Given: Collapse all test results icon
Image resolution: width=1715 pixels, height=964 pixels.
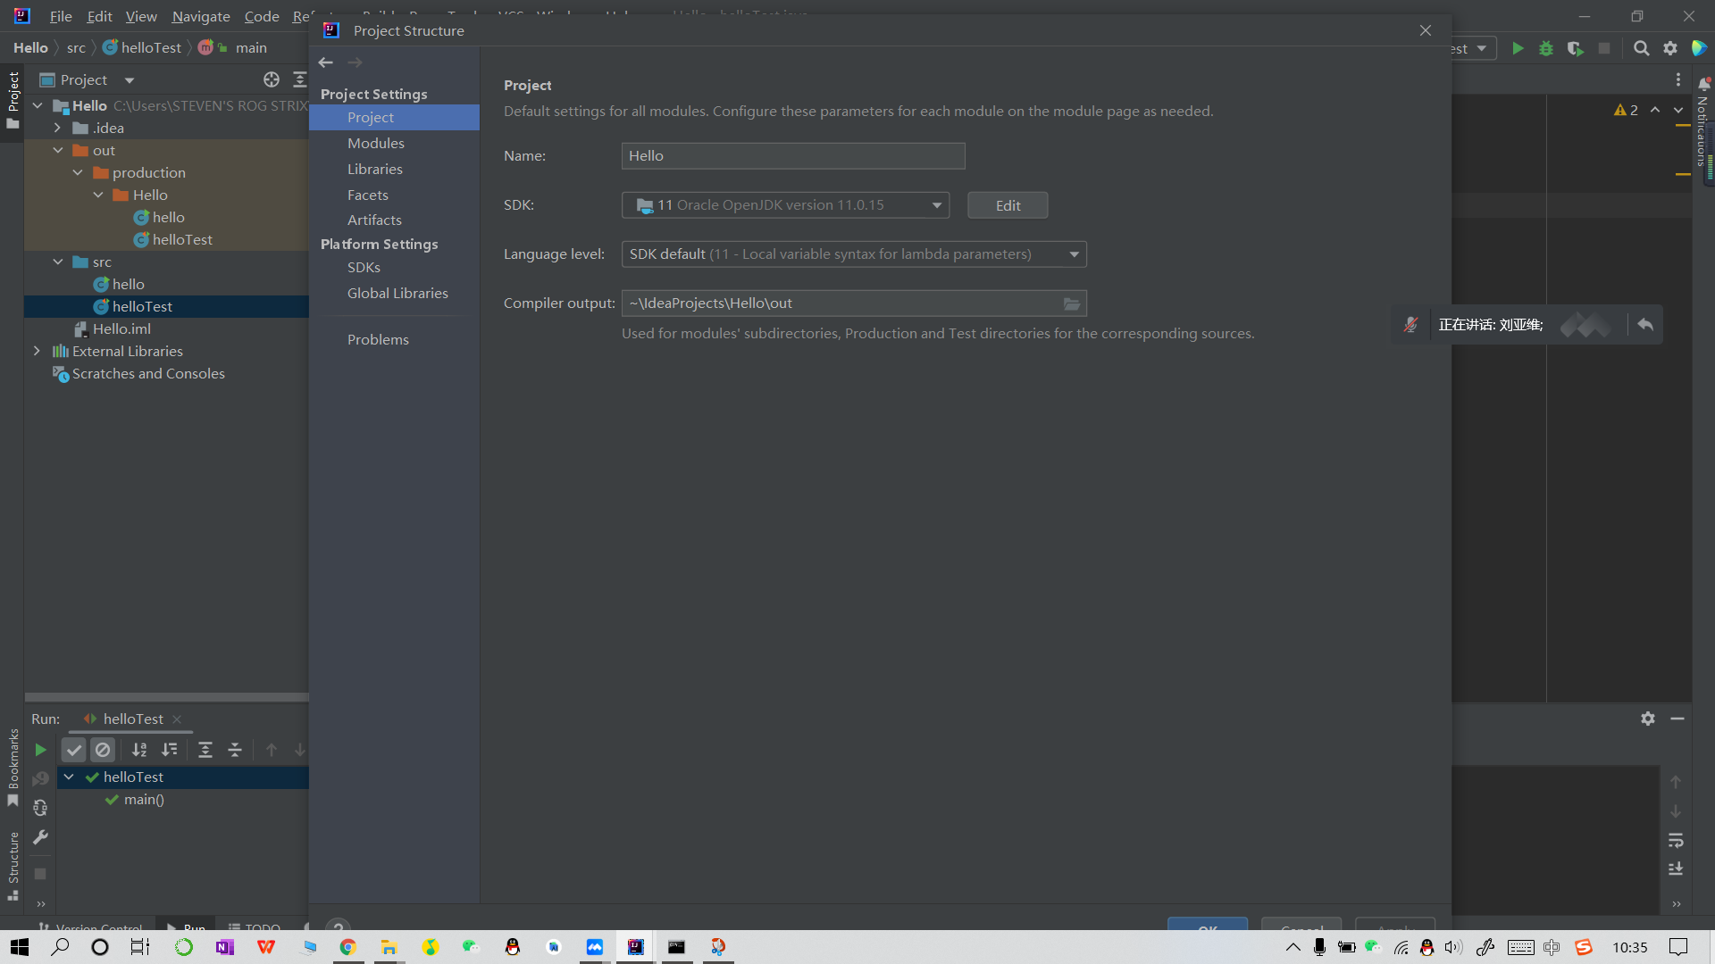Looking at the screenshot, I should (x=235, y=750).
